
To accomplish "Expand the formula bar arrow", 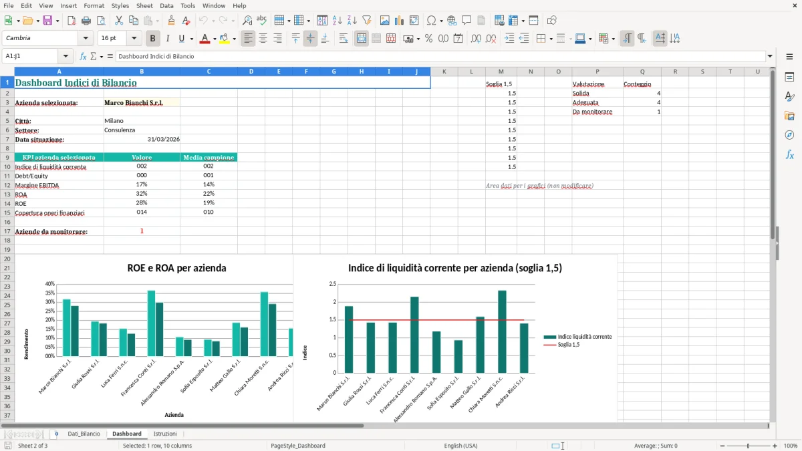I will (x=770, y=56).
